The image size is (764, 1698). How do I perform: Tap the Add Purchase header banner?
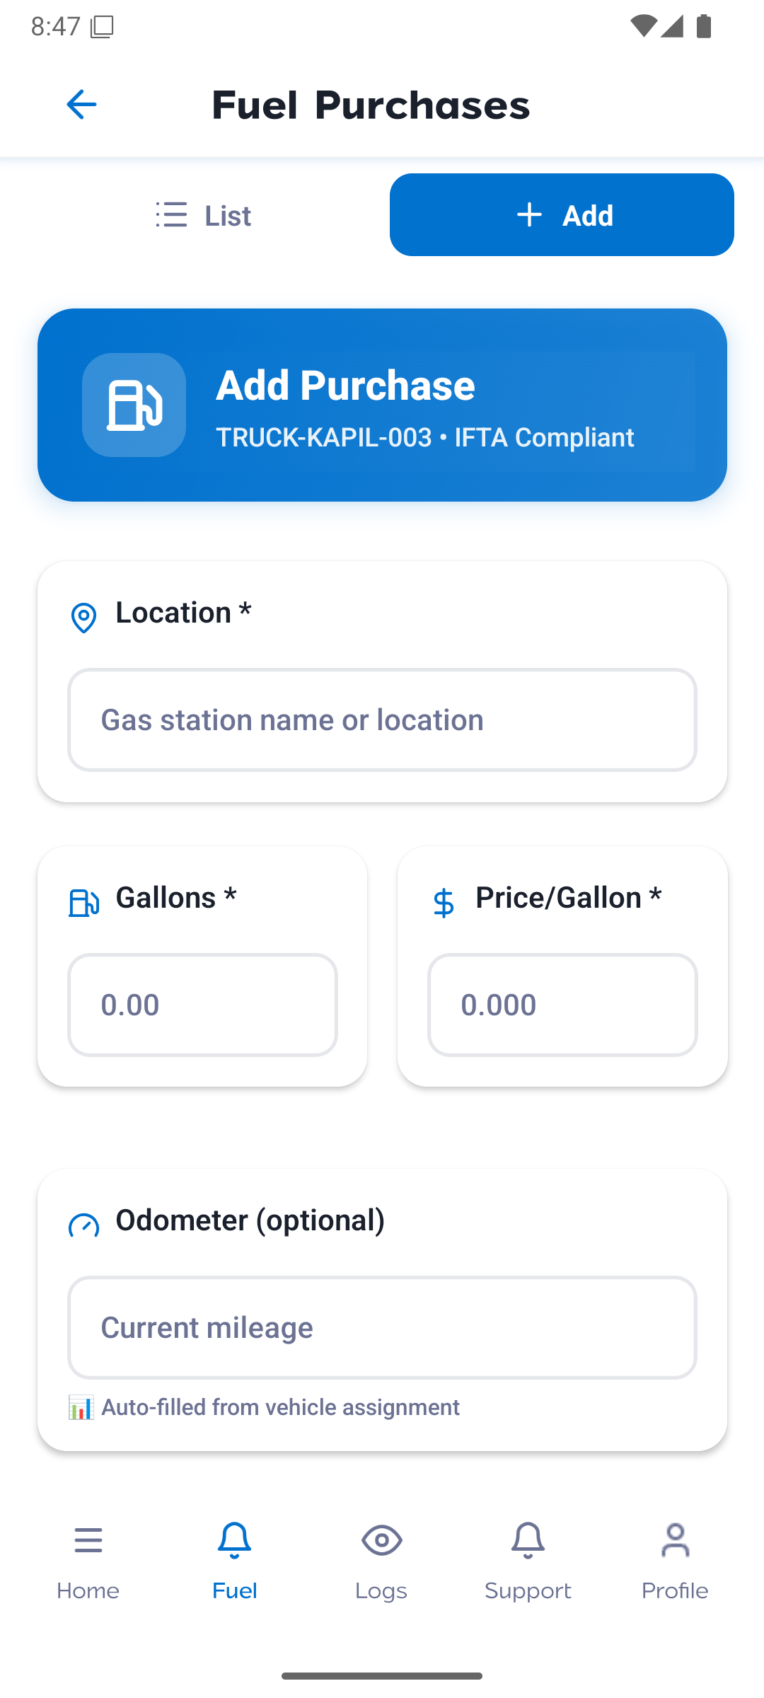click(x=424, y=405)
